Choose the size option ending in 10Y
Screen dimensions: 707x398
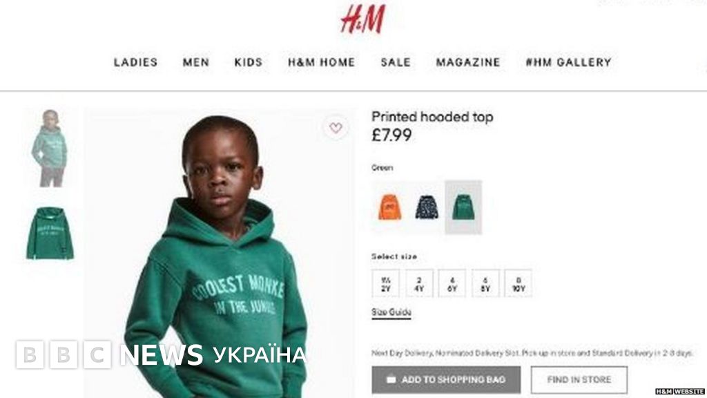(x=518, y=283)
